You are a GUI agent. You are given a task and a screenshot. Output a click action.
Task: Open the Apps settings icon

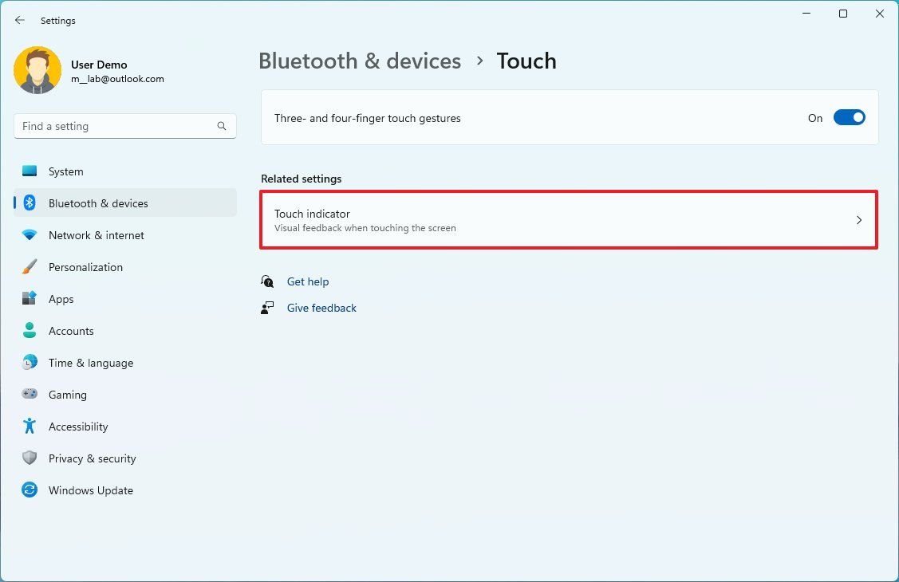click(29, 299)
